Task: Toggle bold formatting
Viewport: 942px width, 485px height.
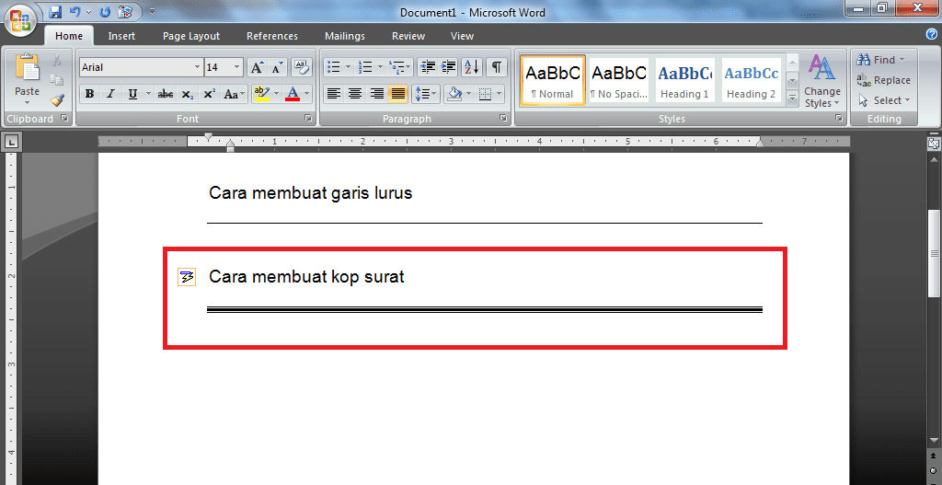Action: pyautogui.click(x=89, y=94)
